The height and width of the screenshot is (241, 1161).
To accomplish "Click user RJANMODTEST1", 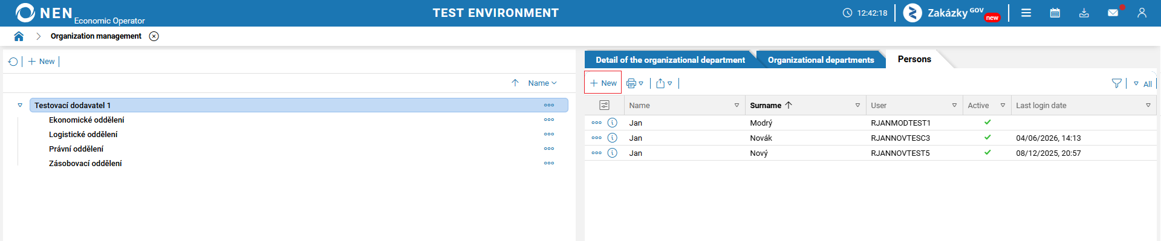I will 900,123.
